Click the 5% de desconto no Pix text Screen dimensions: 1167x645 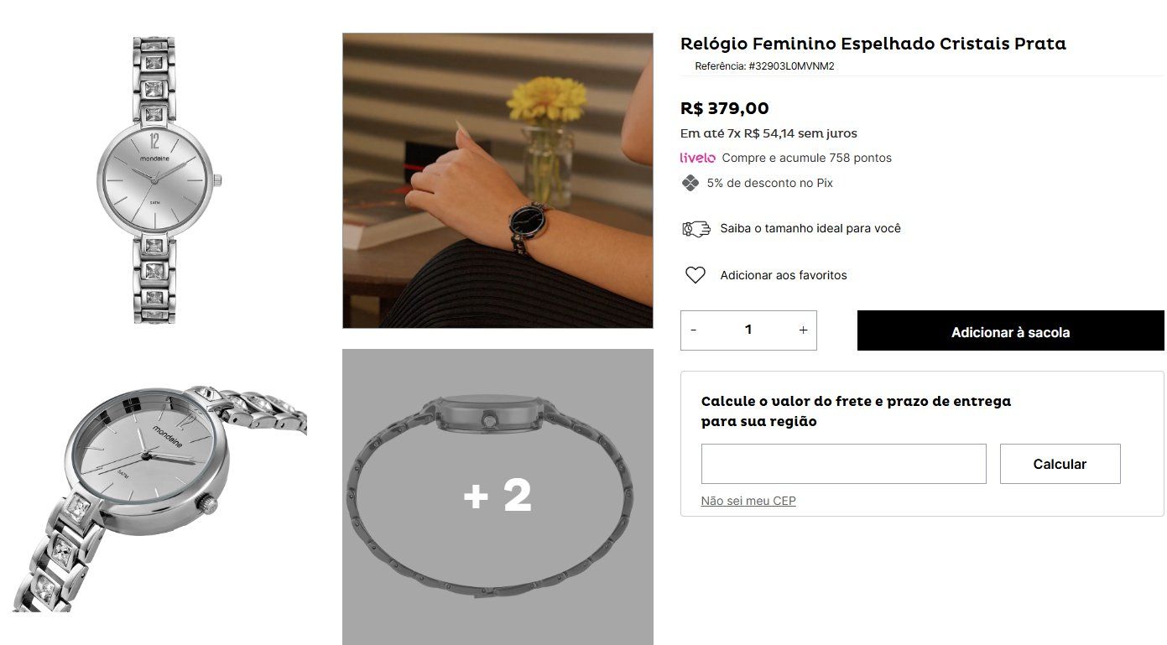pyautogui.click(x=769, y=183)
